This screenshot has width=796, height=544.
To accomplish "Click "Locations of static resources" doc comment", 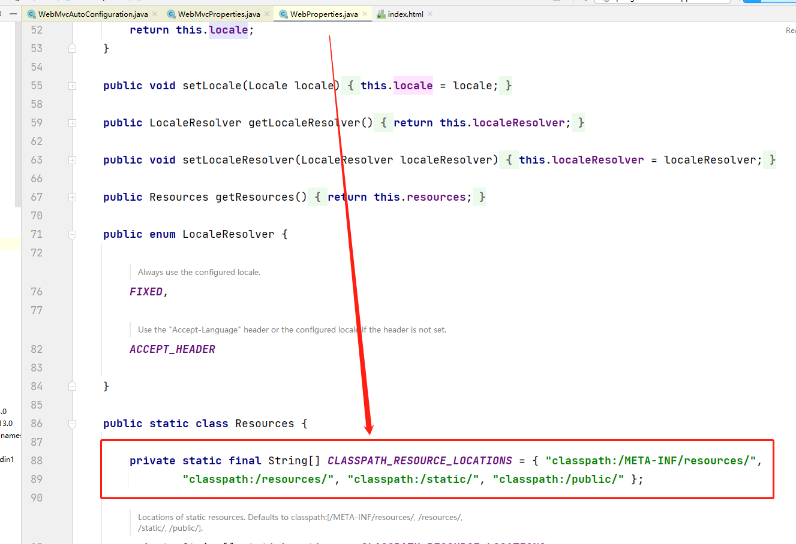I will (x=300, y=522).
